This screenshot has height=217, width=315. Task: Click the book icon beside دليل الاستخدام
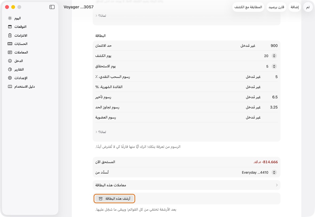coord(10,87)
